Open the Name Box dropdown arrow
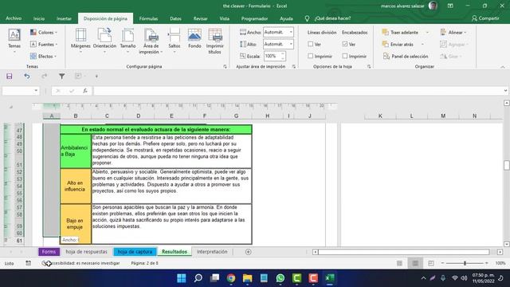The height and width of the screenshot is (287, 510). [x=36, y=91]
